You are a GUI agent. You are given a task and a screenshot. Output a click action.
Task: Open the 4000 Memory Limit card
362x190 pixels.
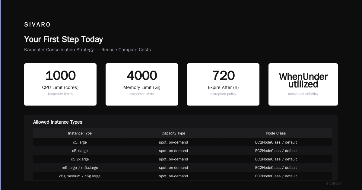pos(142,84)
